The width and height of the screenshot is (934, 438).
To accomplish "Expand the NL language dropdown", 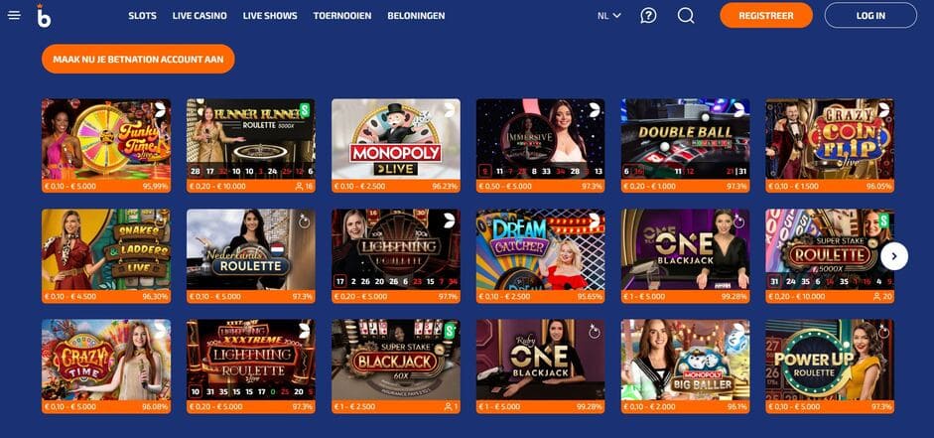I will point(609,16).
